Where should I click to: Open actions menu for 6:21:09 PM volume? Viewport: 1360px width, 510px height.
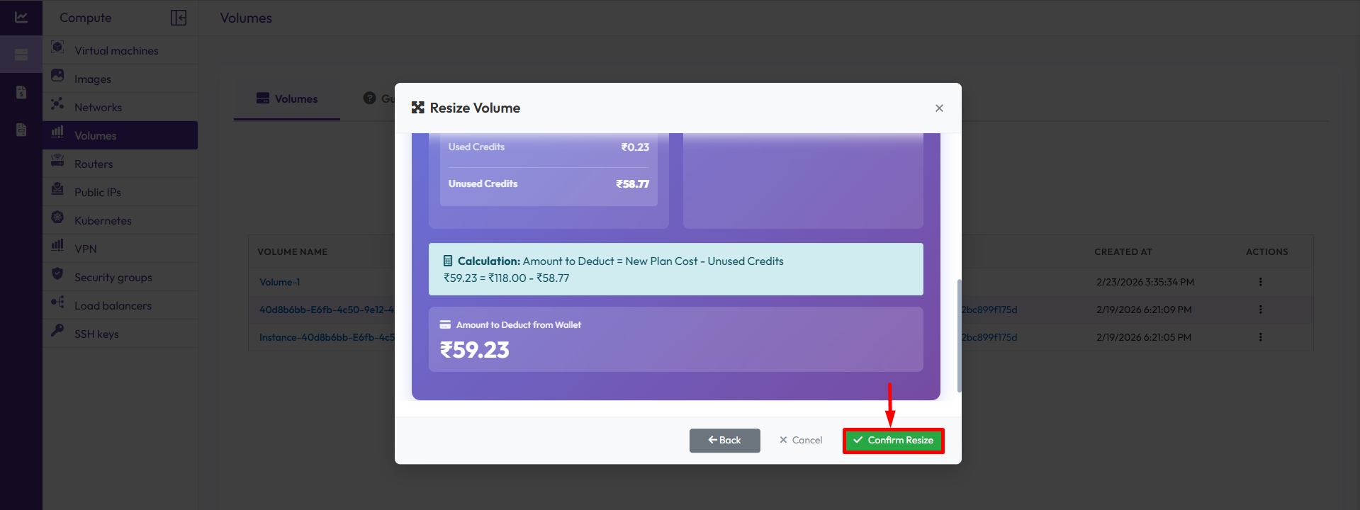click(1260, 310)
